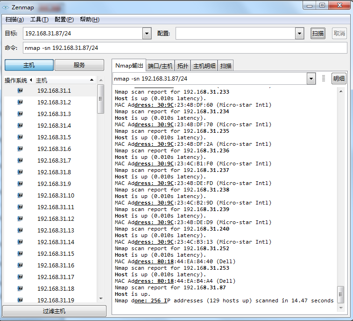Viewport: 353px width, 321px height.
Task: Sort by the 操作系统 column header
Action: [19, 80]
